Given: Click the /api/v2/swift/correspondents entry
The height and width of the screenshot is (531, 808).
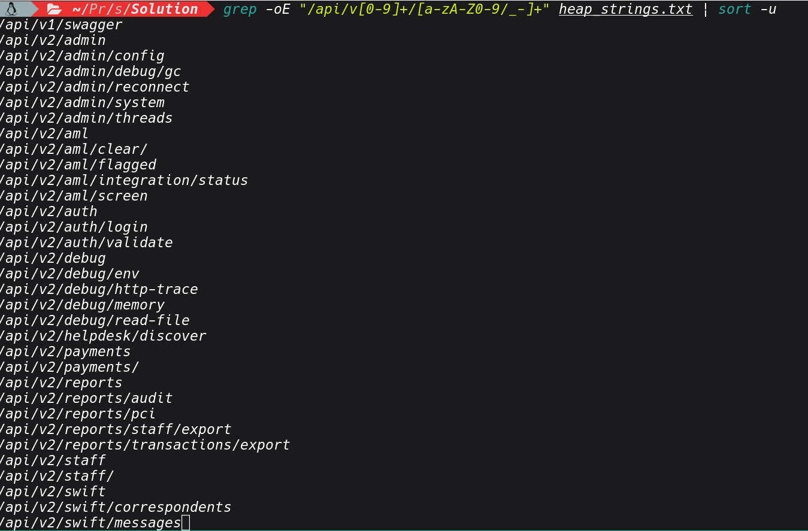Looking at the screenshot, I should pos(115,507).
